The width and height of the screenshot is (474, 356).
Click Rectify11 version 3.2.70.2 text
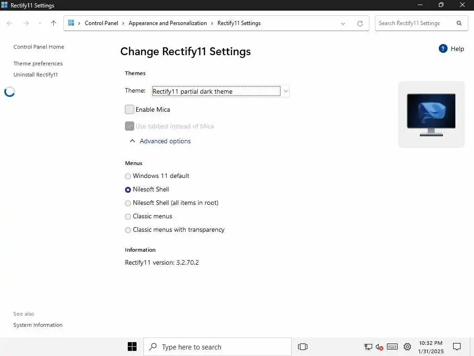[x=162, y=262]
